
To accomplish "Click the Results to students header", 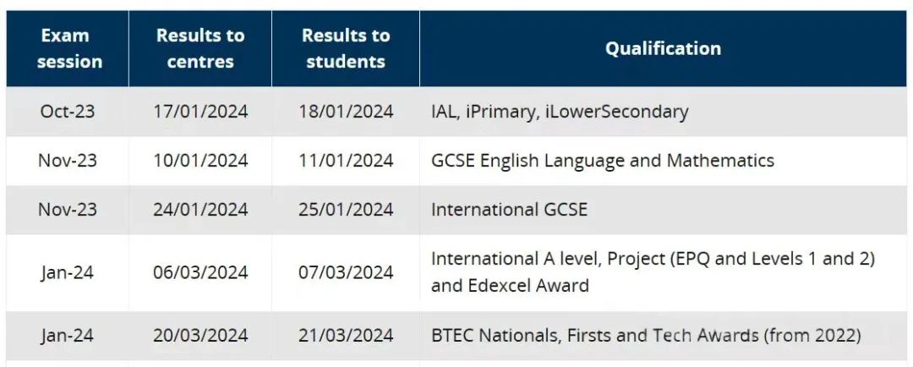I will coord(346,48).
